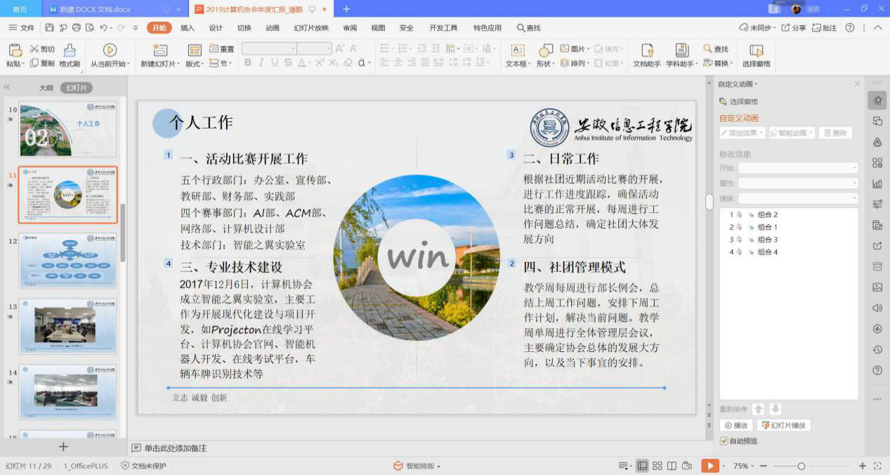
Task: Toggle italic formatting in the ribbon
Action: tap(261, 63)
